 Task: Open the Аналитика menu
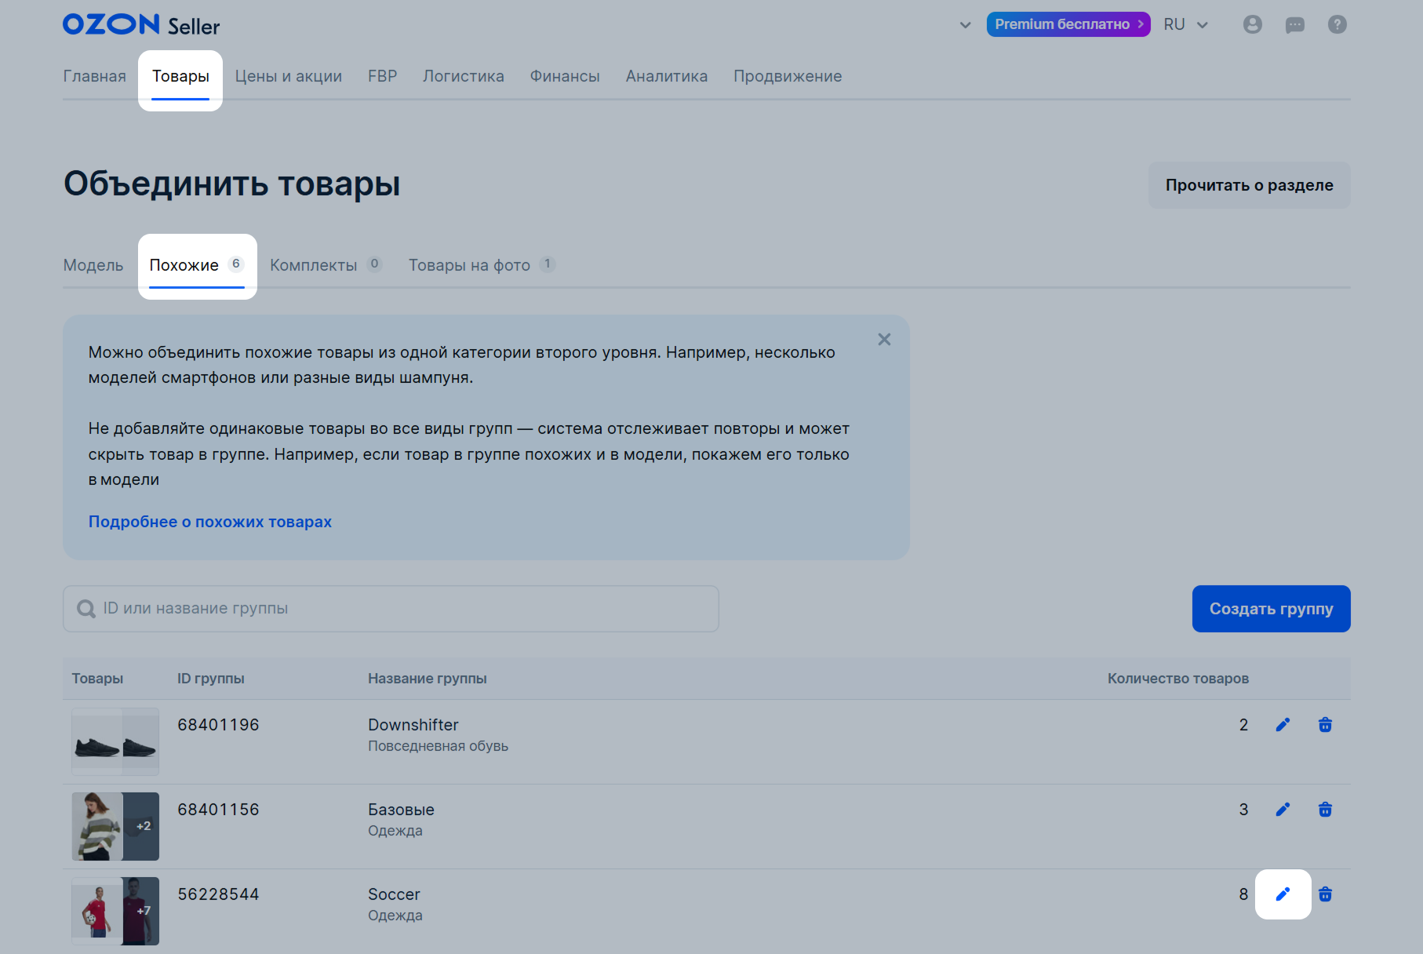667,76
